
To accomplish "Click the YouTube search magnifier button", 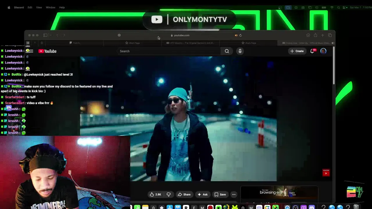I will (x=227, y=51).
